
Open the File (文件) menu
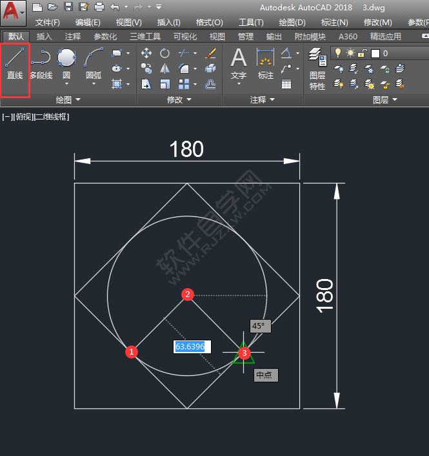[x=47, y=23]
